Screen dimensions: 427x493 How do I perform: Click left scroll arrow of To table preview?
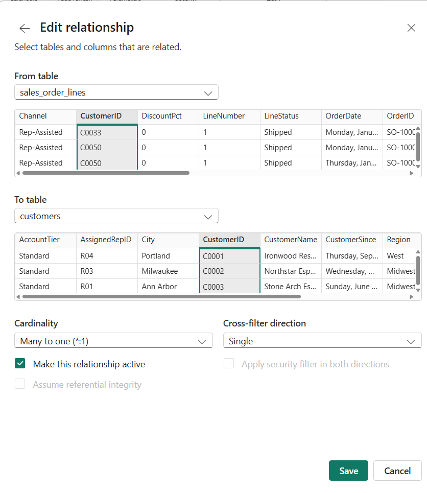click(18, 296)
